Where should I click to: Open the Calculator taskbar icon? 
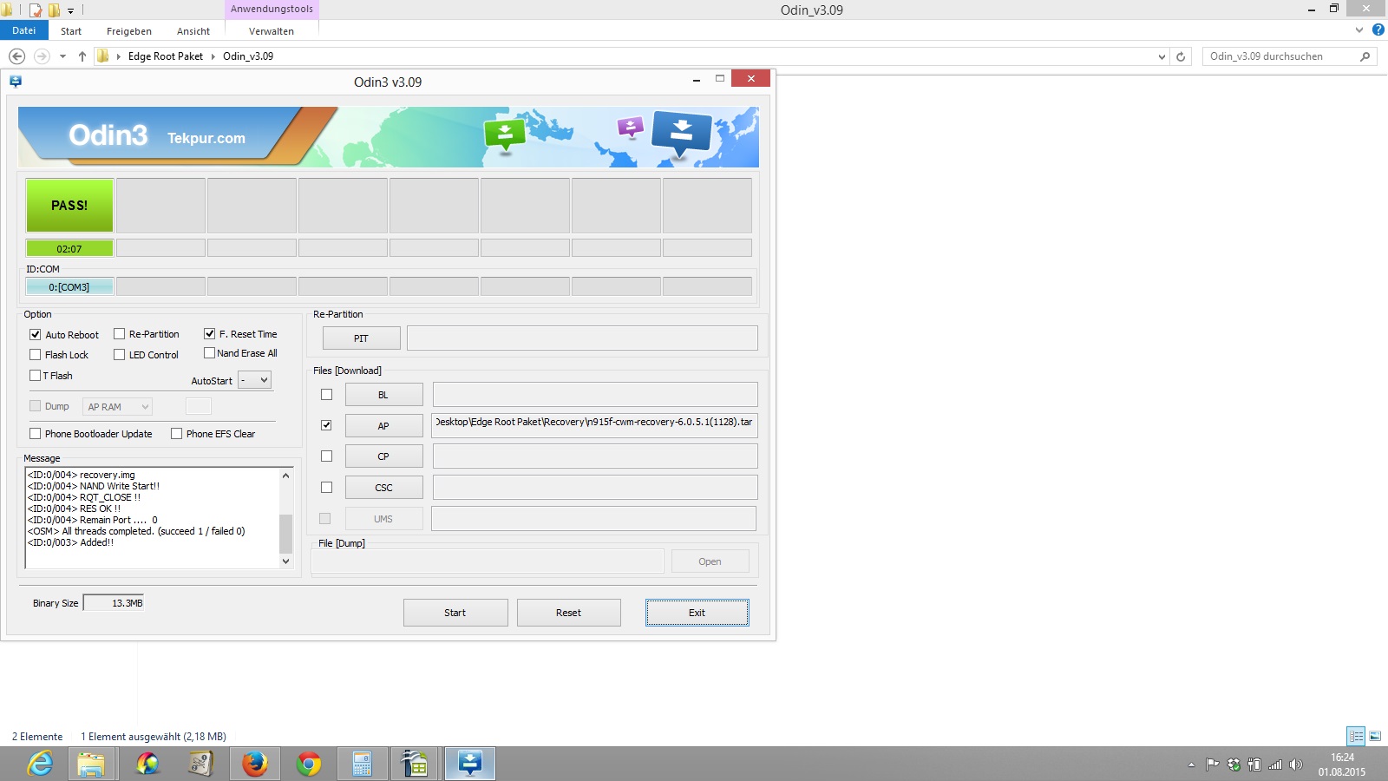pos(363,764)
